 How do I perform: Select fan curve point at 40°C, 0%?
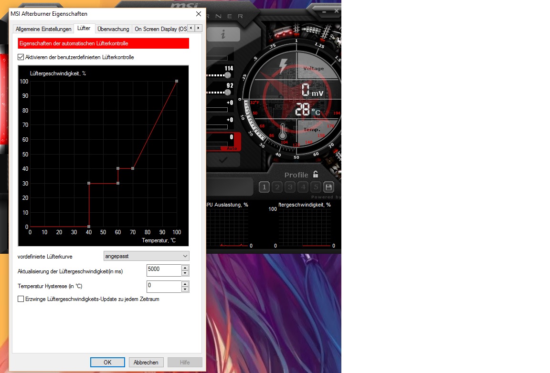[89, 227]
